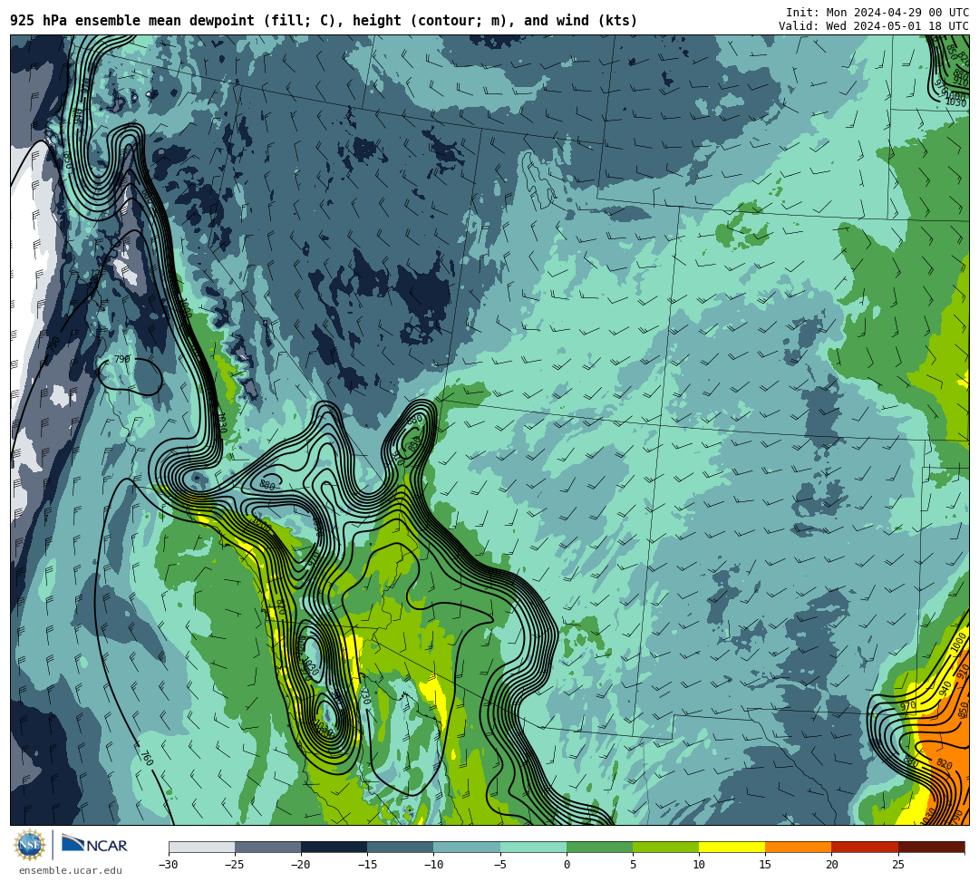Open the ensemble.ucar.edu link text
The image size is (979, 882).
[71, 870]
